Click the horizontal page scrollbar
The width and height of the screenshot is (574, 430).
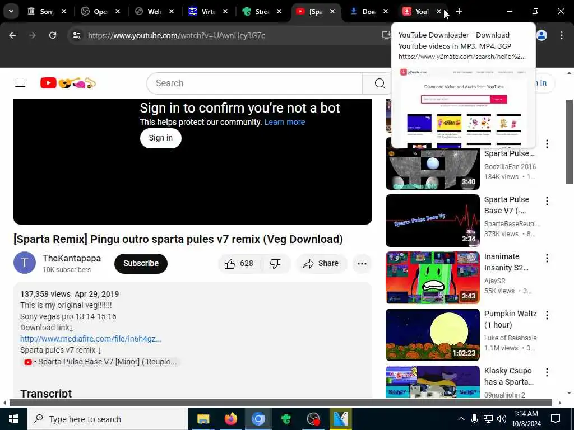281,403
